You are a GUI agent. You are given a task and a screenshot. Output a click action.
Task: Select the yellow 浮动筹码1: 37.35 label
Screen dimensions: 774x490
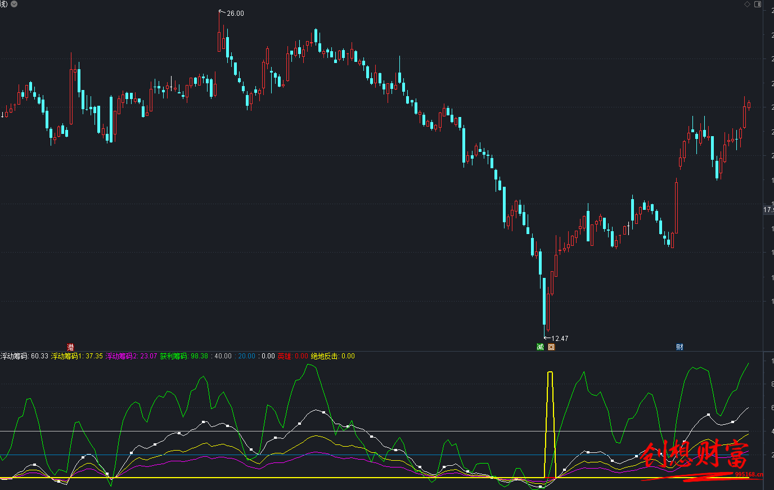pyautogui.click(x=77, y=356)
